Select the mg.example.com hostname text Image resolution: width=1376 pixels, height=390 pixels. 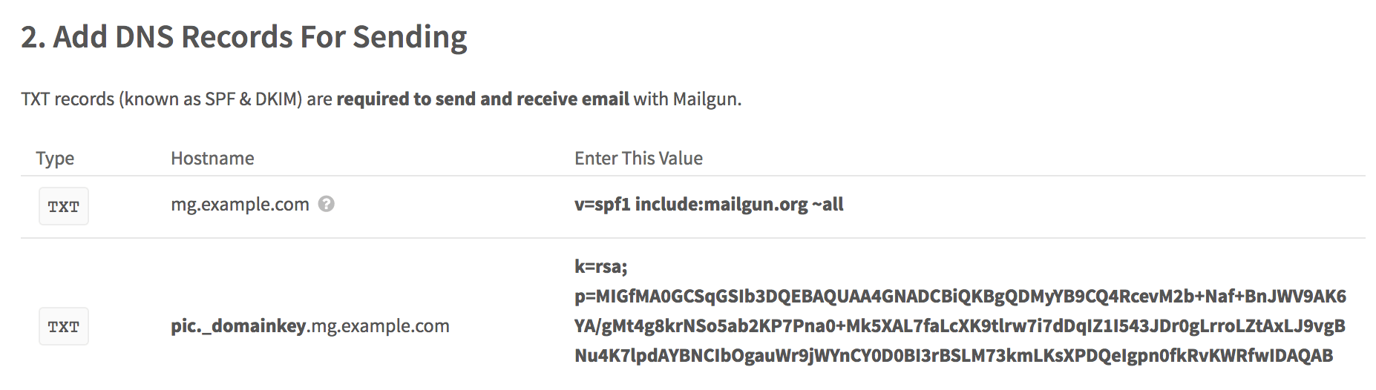pos(240,205)
